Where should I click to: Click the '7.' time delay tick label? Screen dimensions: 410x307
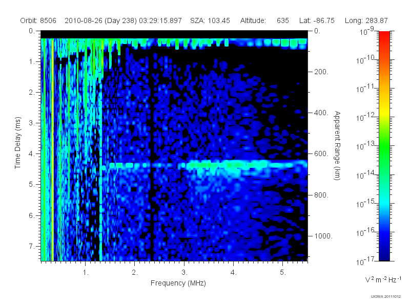[32, 246]
